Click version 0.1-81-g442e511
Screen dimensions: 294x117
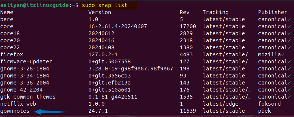[x=113, y=97]
